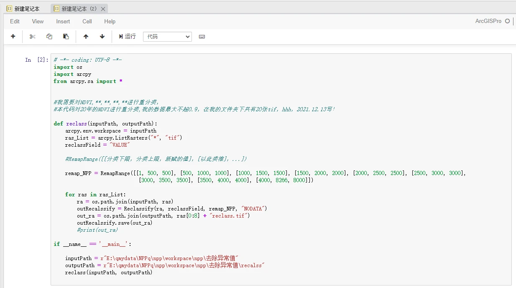516x288 pixels.
Task: Switch to the 新建笔记本 tab
Action: pyautogui.click(x=23, y=8)
